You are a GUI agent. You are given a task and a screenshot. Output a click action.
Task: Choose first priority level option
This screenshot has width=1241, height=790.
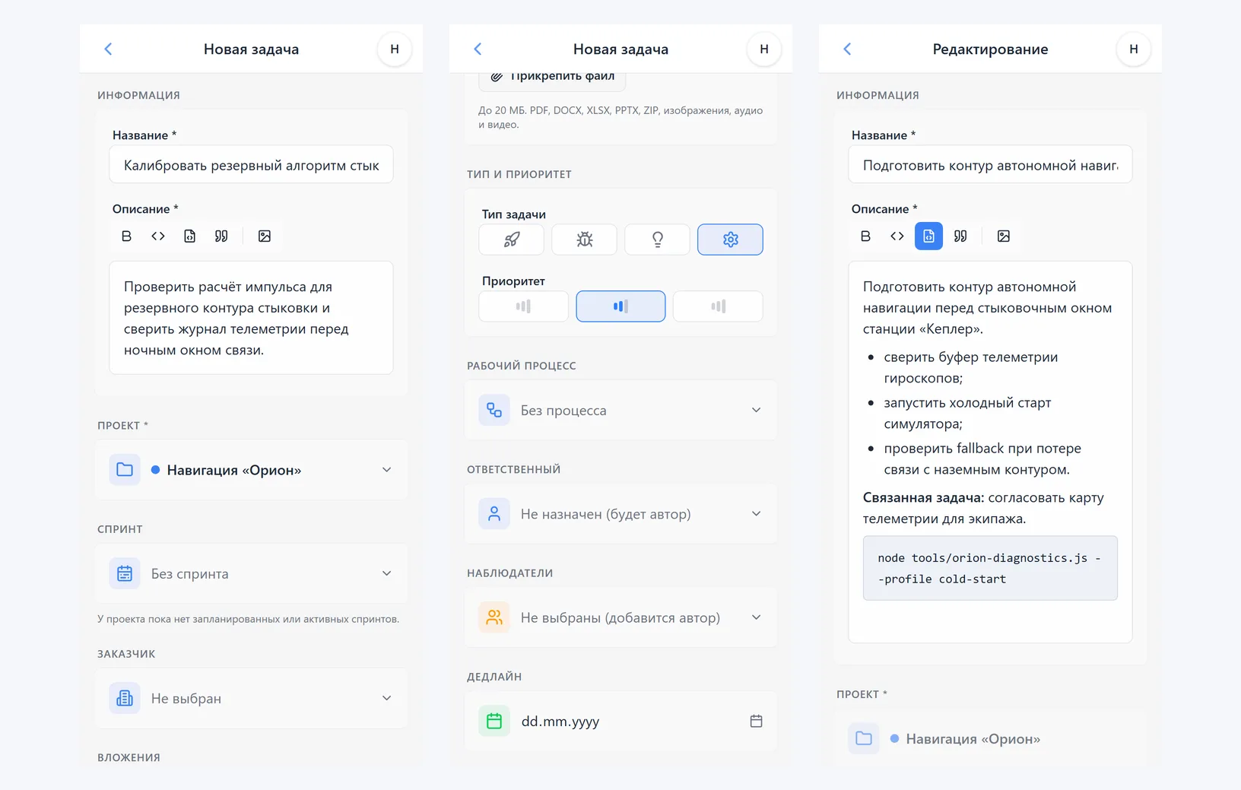pyautogui.click(x=523, y=306)
